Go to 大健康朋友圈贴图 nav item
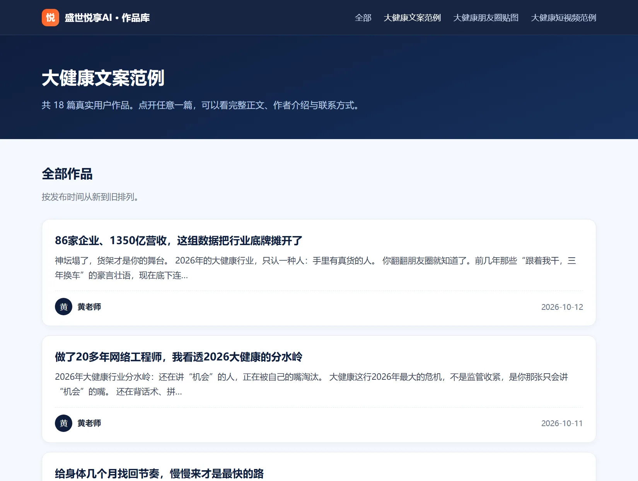 point(486,18)
